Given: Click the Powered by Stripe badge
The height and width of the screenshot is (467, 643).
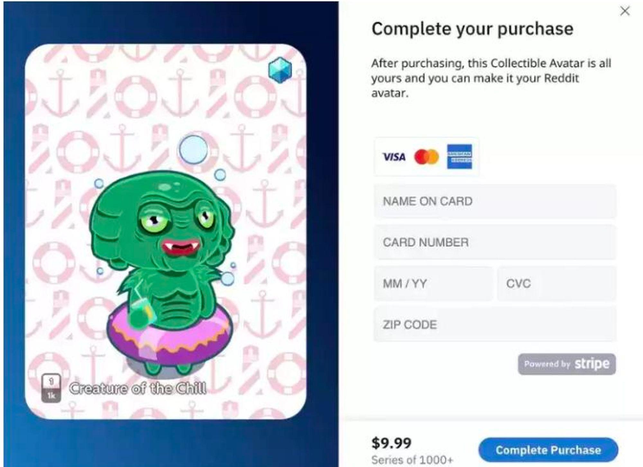Looking at the screenshot, I should click(567, 364).
